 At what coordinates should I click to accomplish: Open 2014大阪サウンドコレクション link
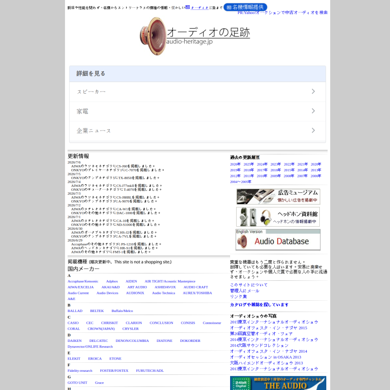coord(259,345)
